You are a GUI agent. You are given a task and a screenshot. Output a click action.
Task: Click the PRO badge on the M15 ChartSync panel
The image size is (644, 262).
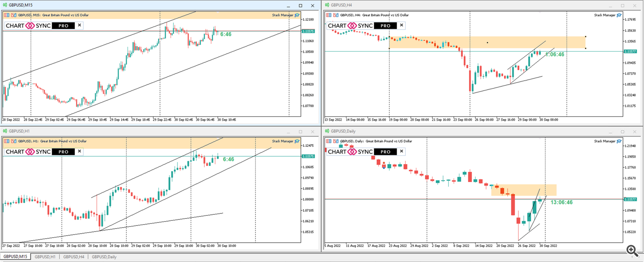(63, 25)
